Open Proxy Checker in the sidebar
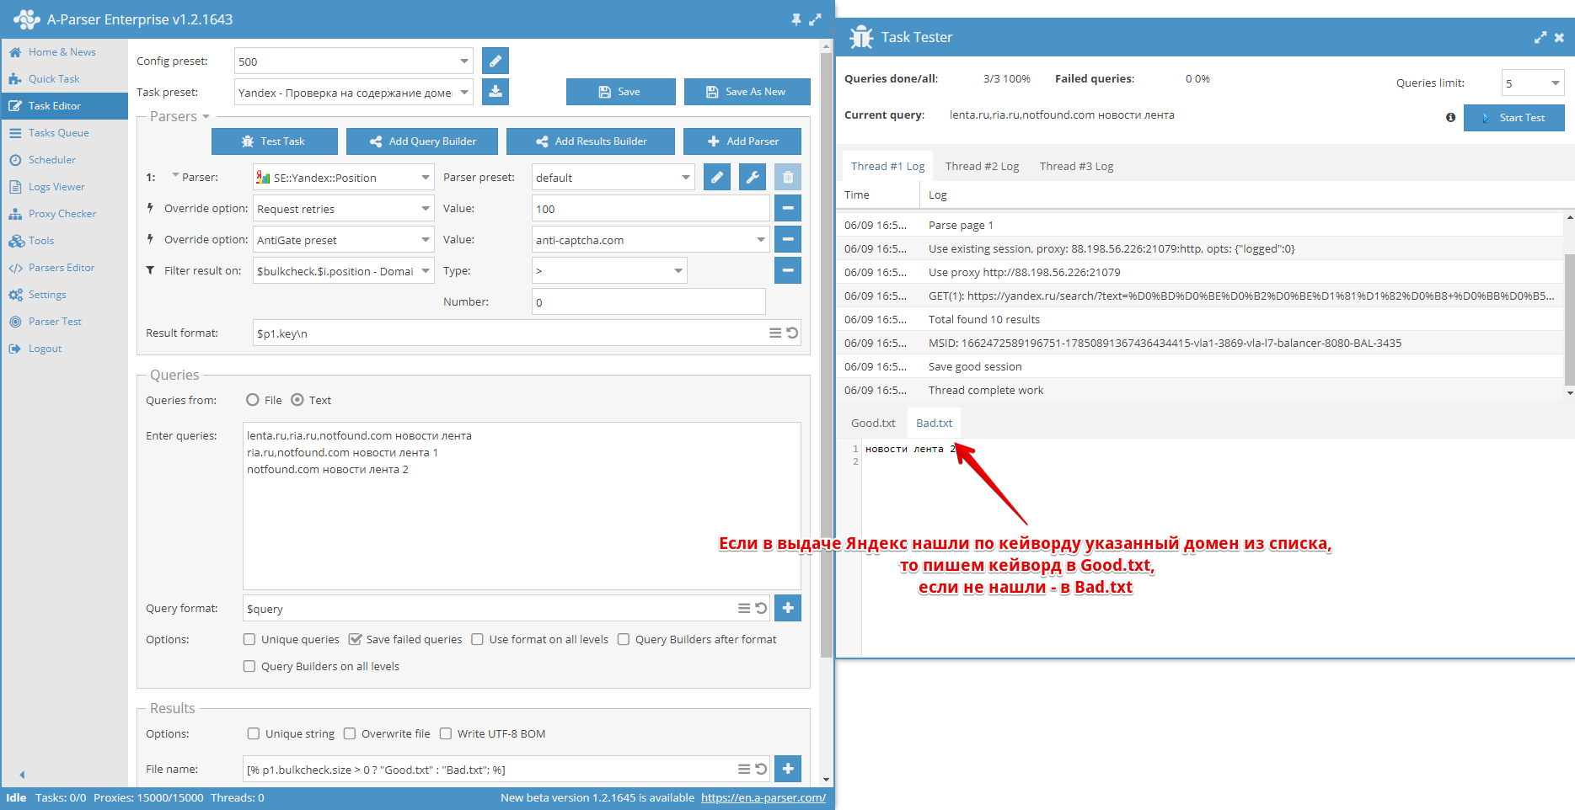The width and height of the screenshot is (1575, 810). pos(64,214)
